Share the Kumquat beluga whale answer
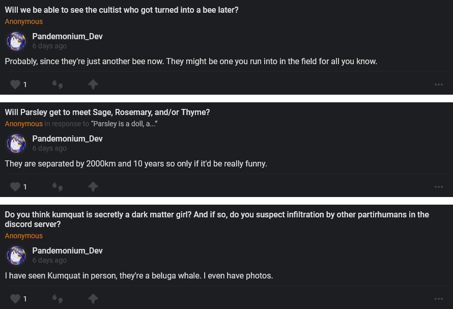 [x=93, y=299]
